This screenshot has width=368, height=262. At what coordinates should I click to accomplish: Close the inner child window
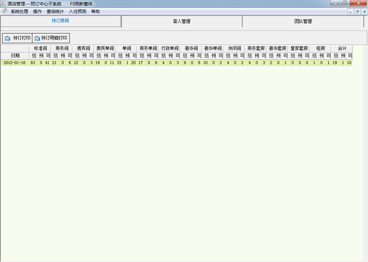tap(364, 12)
